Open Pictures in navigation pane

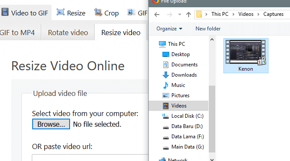click(x=180, y=95)
